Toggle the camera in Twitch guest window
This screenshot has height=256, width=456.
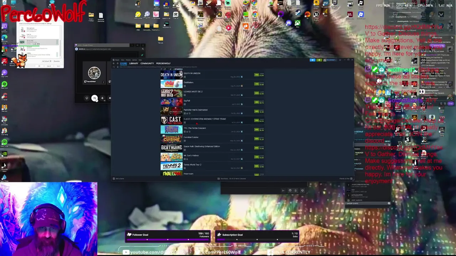[x=94, y=98]
